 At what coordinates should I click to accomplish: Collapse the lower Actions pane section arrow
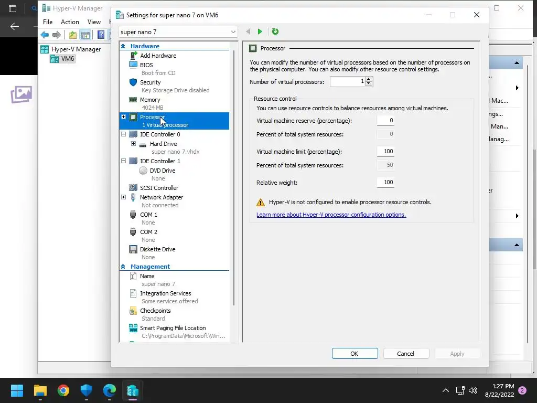[517, 245]
